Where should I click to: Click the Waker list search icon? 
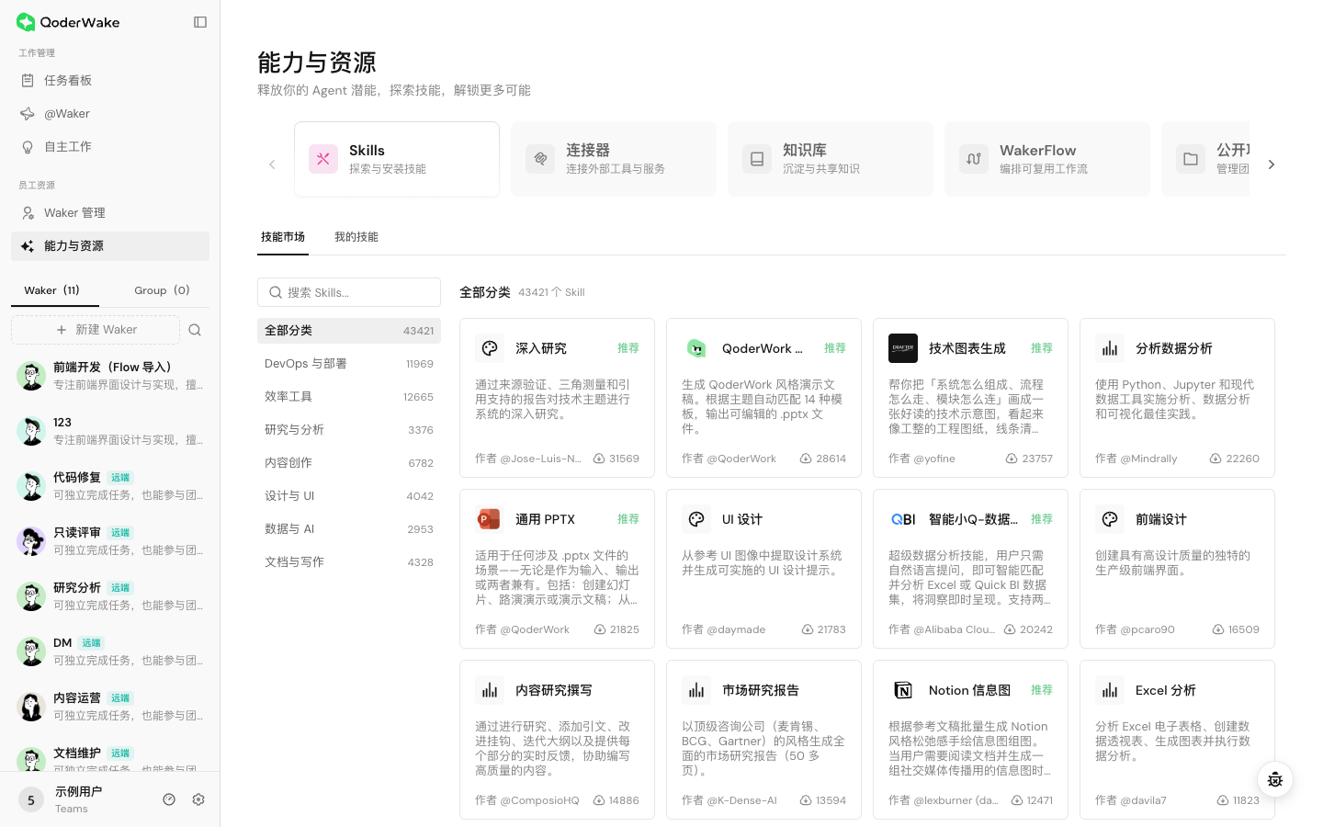tap(195, 330)
